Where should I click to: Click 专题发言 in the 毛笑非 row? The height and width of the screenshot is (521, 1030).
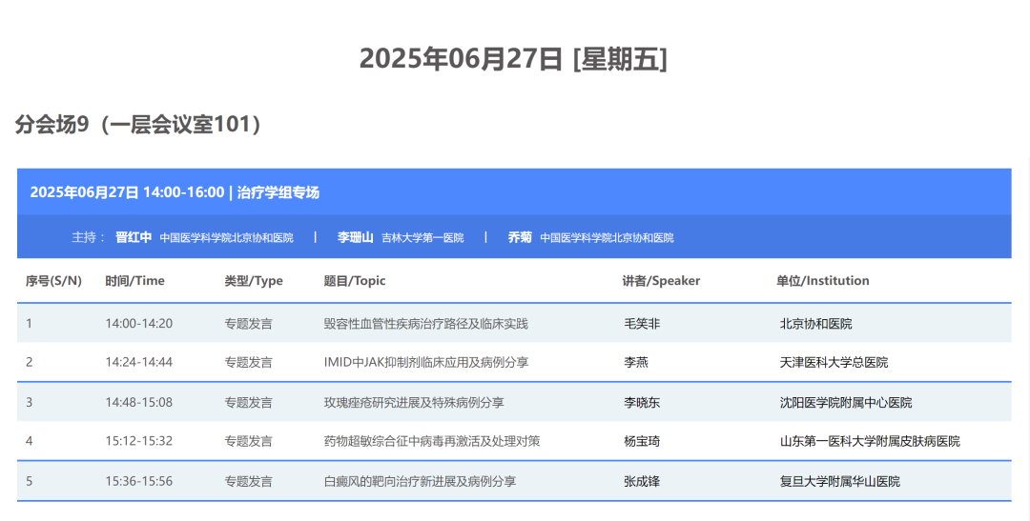248,324
